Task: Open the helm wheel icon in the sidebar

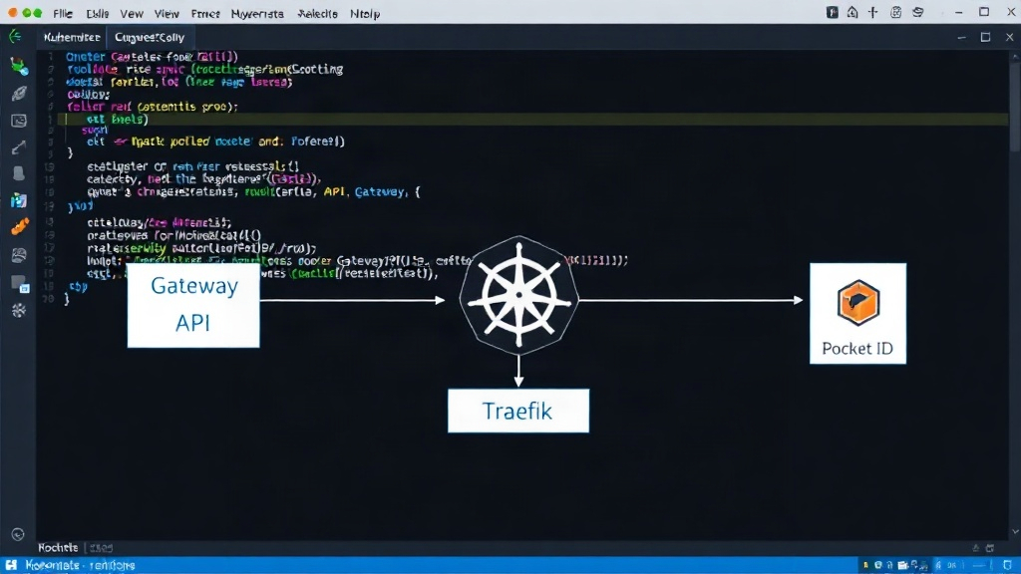Action: click(x=19, y=311)
